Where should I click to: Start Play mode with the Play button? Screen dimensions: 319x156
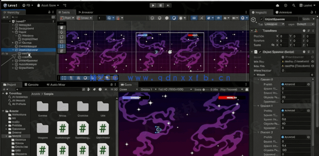(x=153, y=5)
